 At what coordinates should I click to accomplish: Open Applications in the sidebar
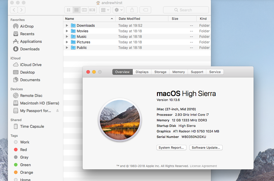27,41
